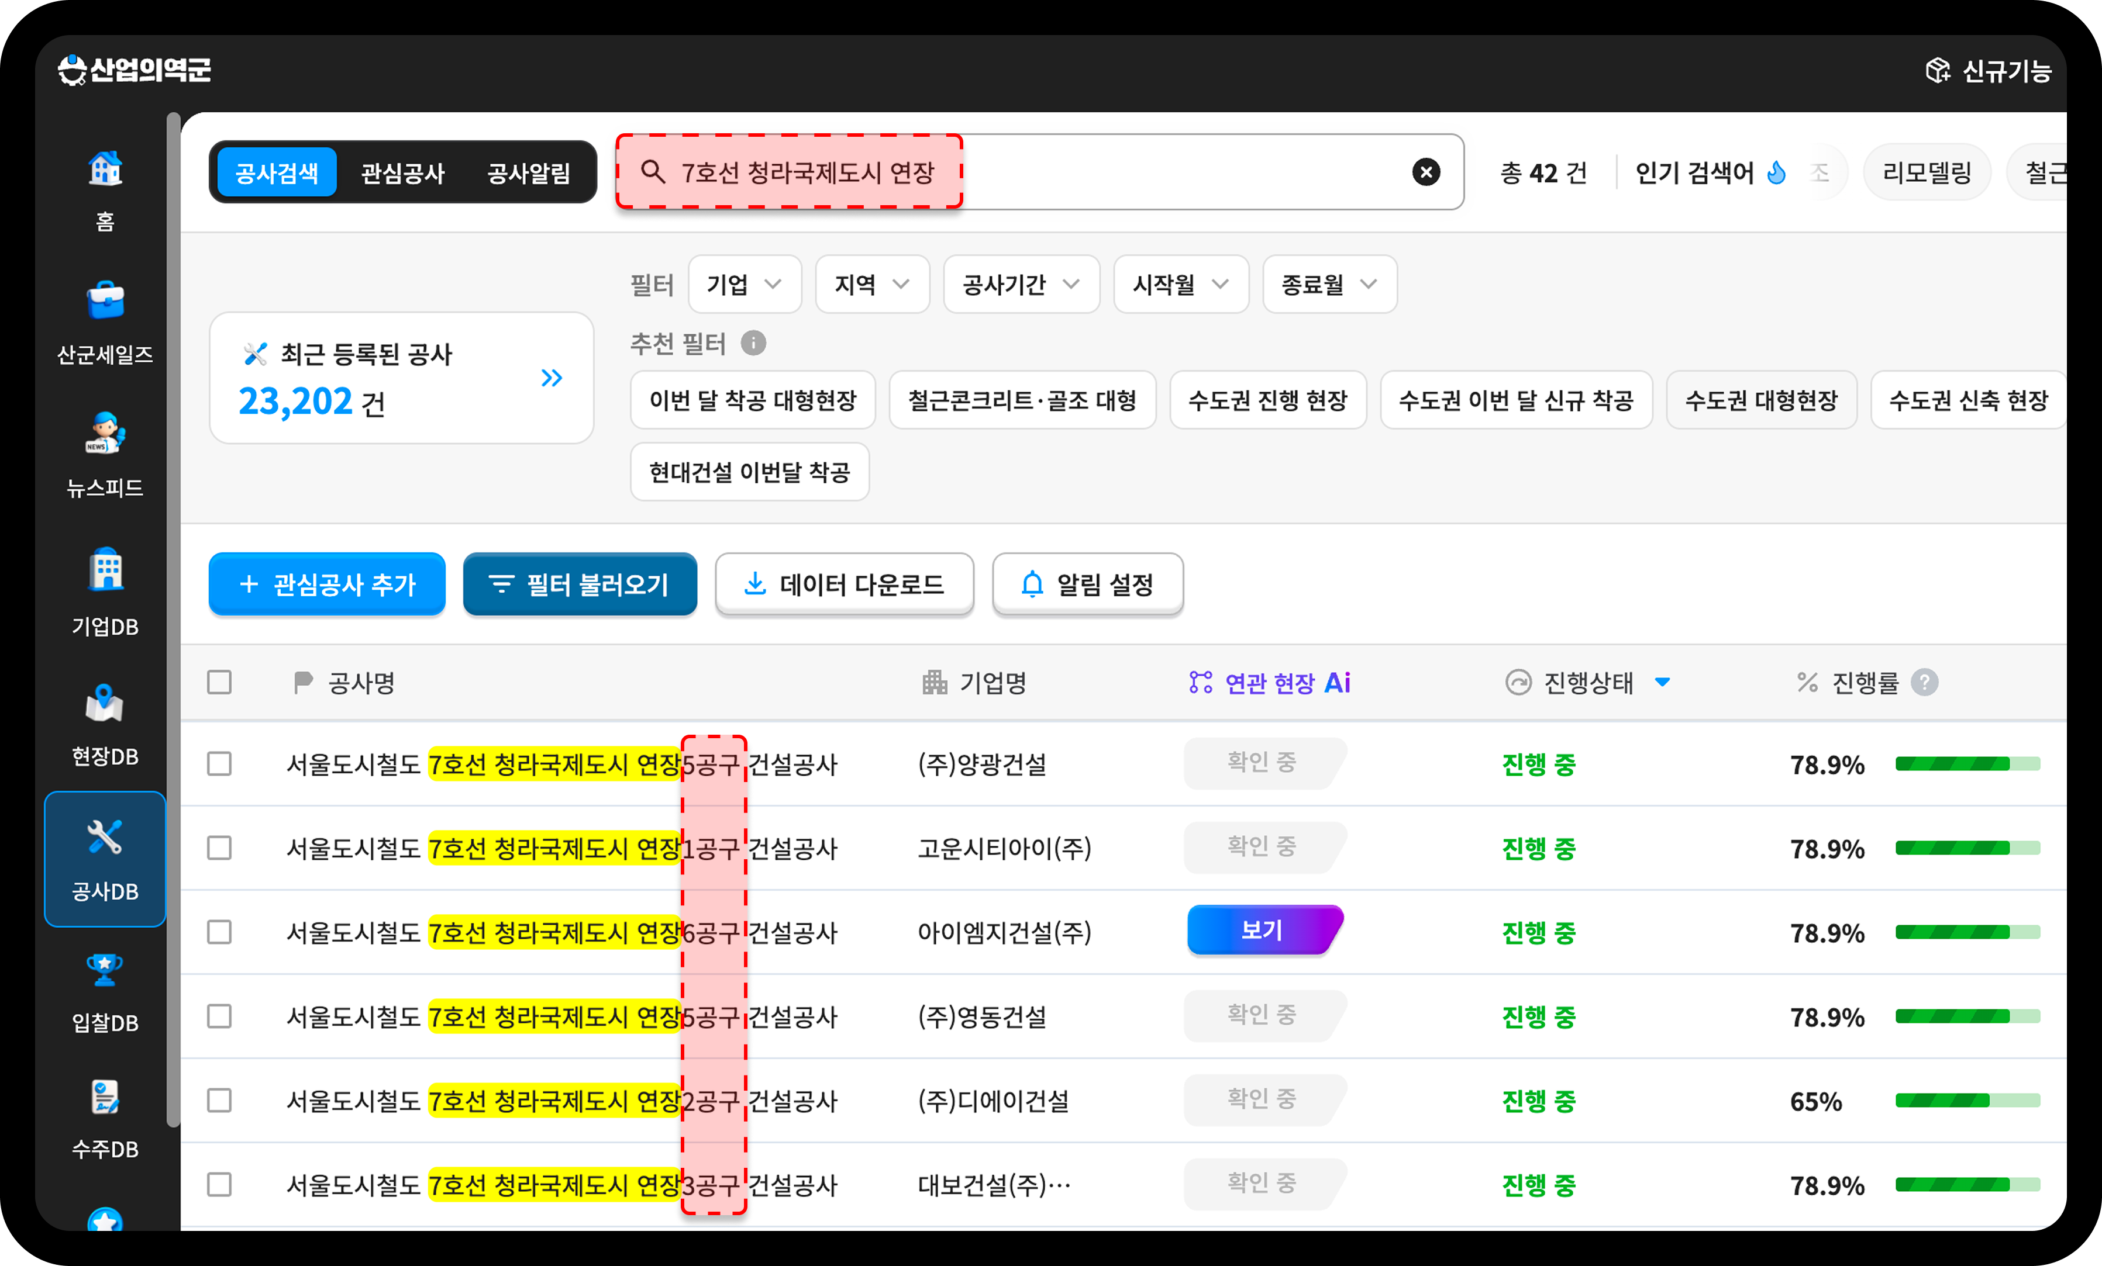Click the sidebar vertical scrollbar

173,620
